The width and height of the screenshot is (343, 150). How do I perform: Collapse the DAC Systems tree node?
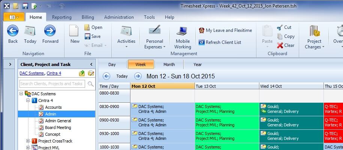(21, 94)
